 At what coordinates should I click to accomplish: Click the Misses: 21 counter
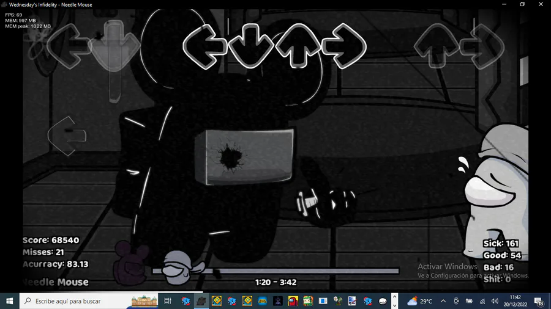pyautogui.click(x=43, y=252)
